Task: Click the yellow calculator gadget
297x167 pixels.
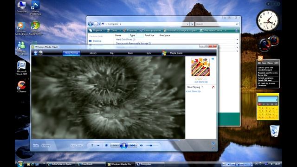Action: (268, 107)
